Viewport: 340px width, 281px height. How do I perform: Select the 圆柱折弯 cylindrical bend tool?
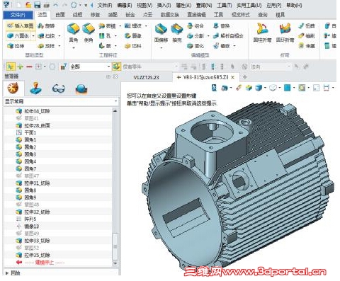(x=262, y=33)
